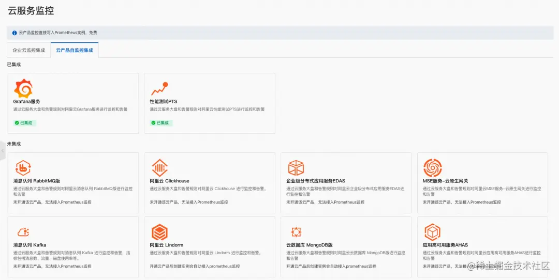Open the Grafana服务 card title
The image size is (559, 280).
27,101
